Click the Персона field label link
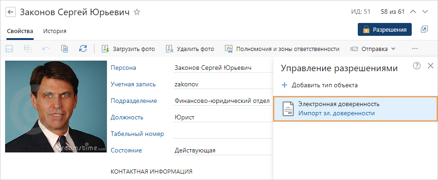 point(123,67)
